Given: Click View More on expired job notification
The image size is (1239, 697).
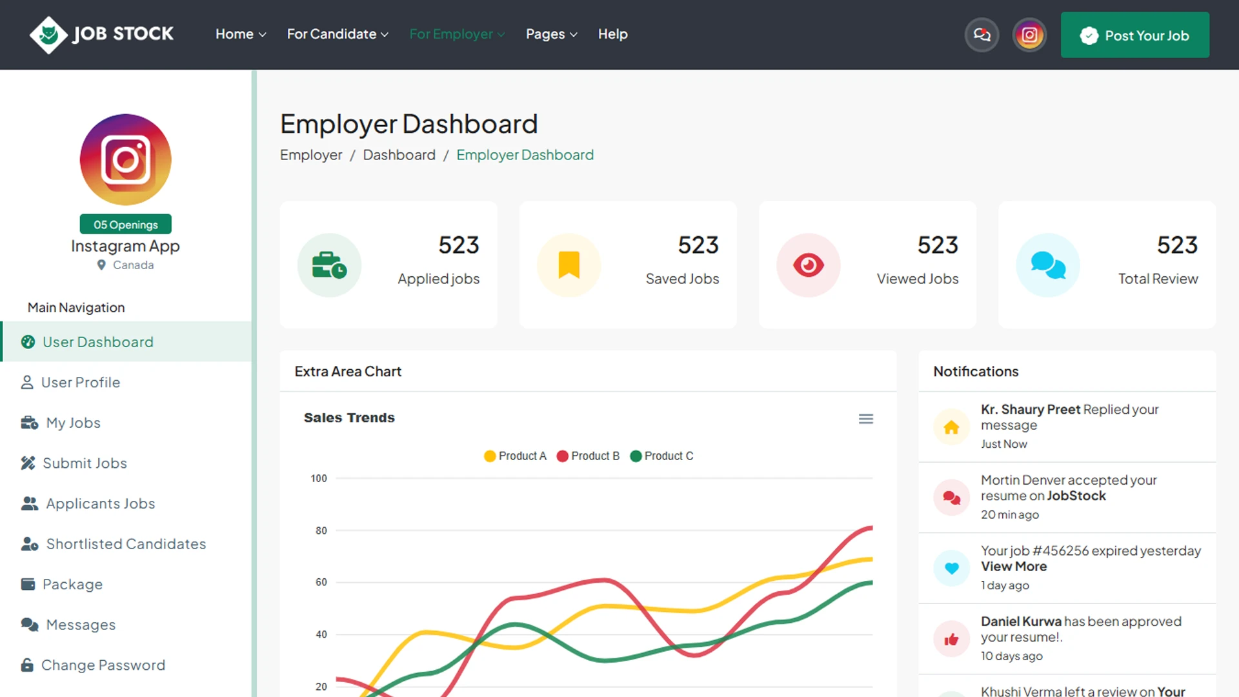Looking at the screenshot, I should point(1014,567).
